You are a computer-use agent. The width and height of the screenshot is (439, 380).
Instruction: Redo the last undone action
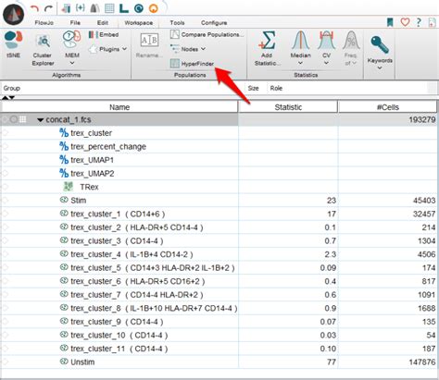(48, 8)
